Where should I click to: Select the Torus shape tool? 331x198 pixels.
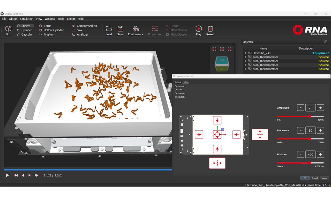point(45,26)
